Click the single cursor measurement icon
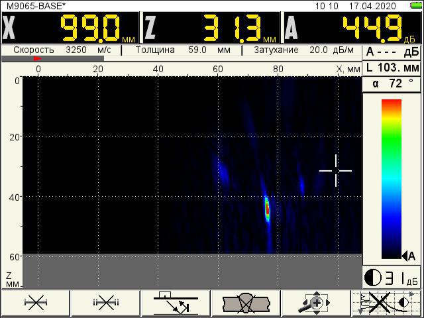The height and width of the screenshot is (318, 424). click(x=34, y=303)
